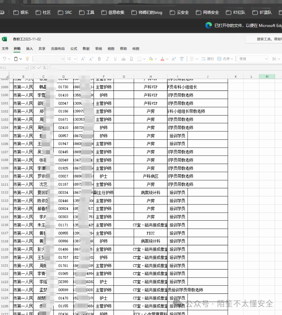Click the insert function fx icon
This screenshot has height=315, width=282.
click(45, 67)
